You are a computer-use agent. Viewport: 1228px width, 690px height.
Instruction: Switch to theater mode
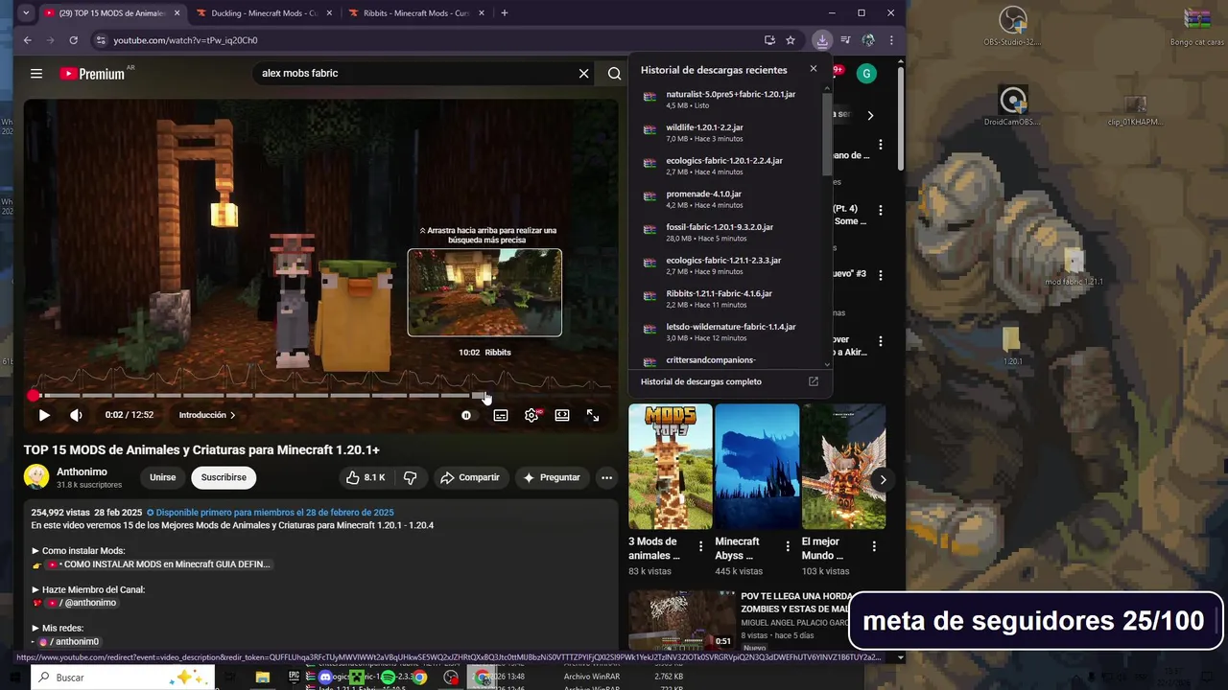pos(562,415)
